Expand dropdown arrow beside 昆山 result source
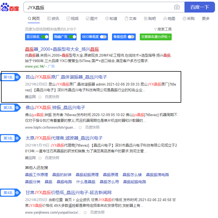Viewport: 218px width, 218px height. tap(40, 97)
